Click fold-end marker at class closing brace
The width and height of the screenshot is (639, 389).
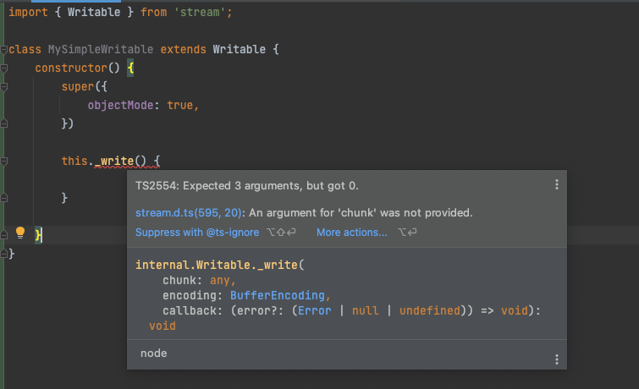pyautogui.click(x=3, y=254)
